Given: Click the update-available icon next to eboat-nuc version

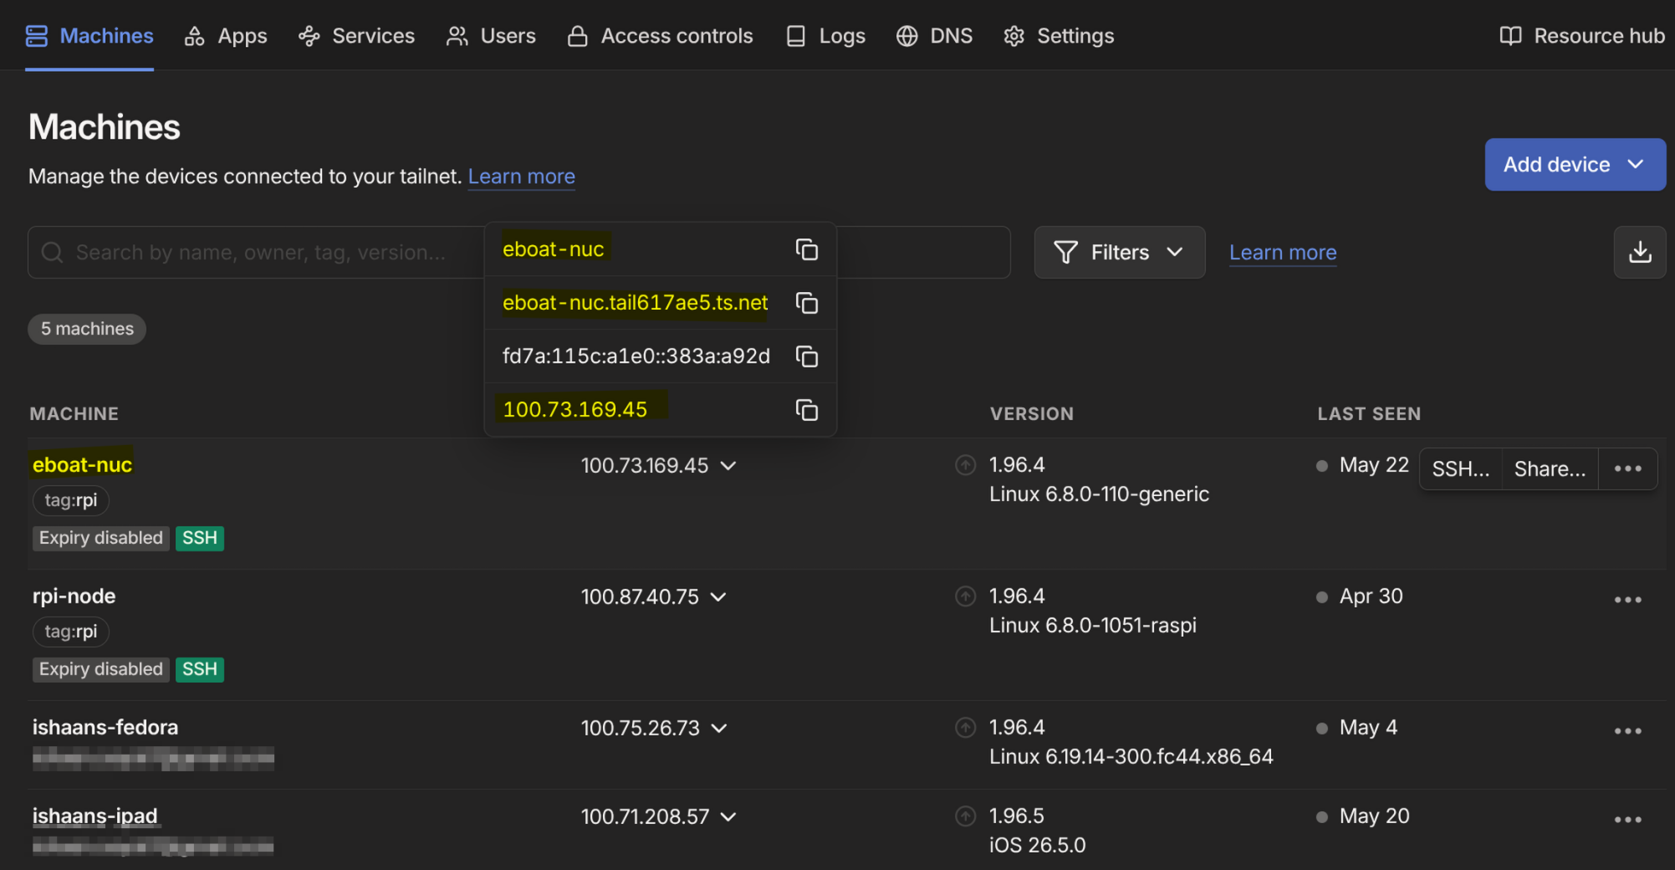Looking at the screenshot, I should pyautogui.click(x=965, y=465).
